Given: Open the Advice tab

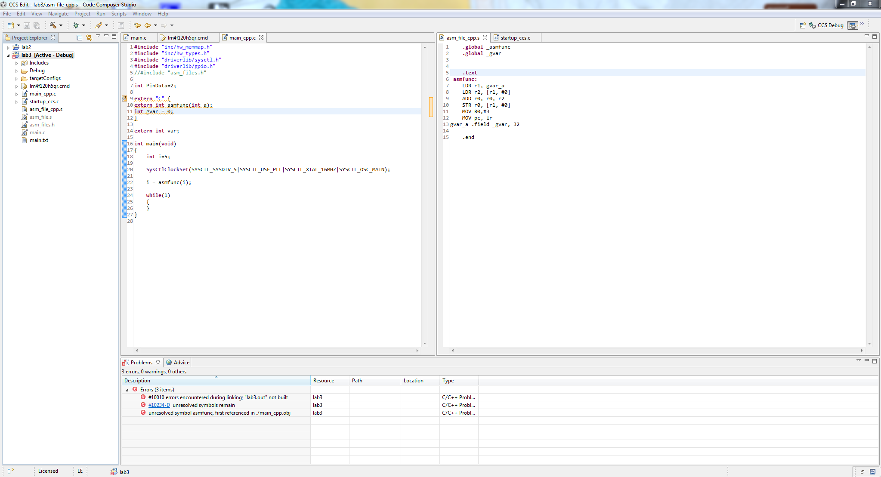Looking at the screenshot, I should point(178,362).
